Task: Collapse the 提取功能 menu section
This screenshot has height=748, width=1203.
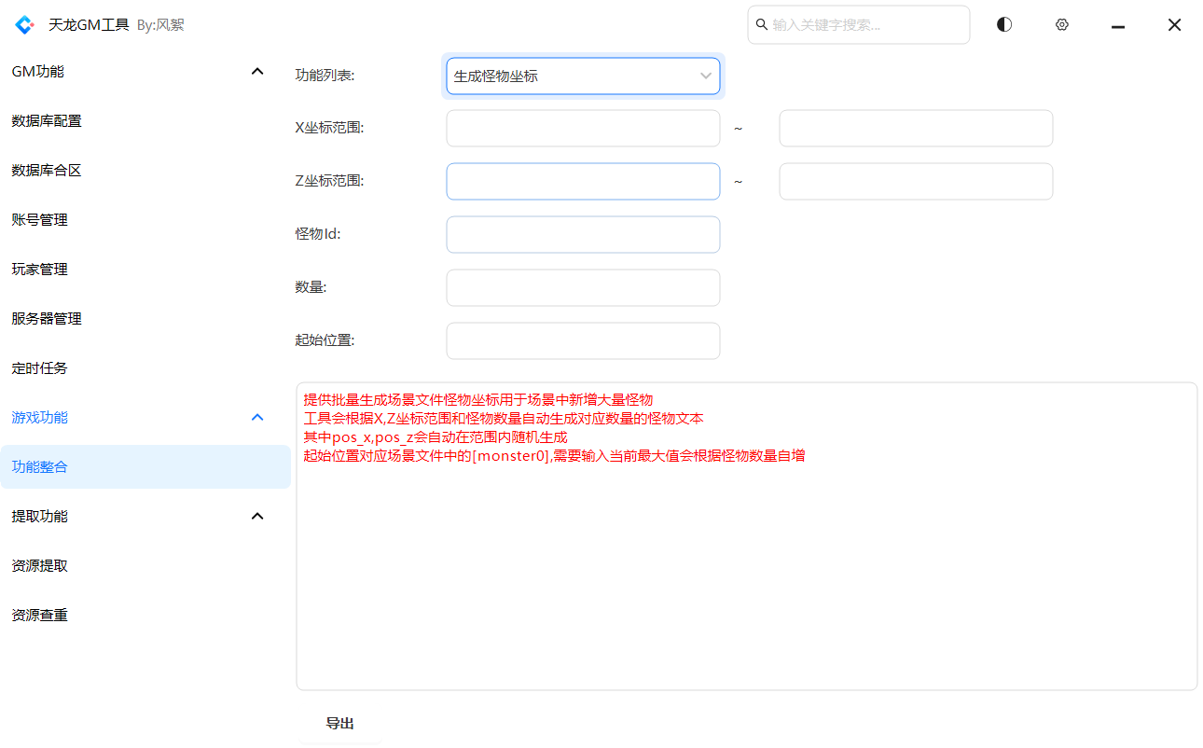Action: [x=257, y=517]
